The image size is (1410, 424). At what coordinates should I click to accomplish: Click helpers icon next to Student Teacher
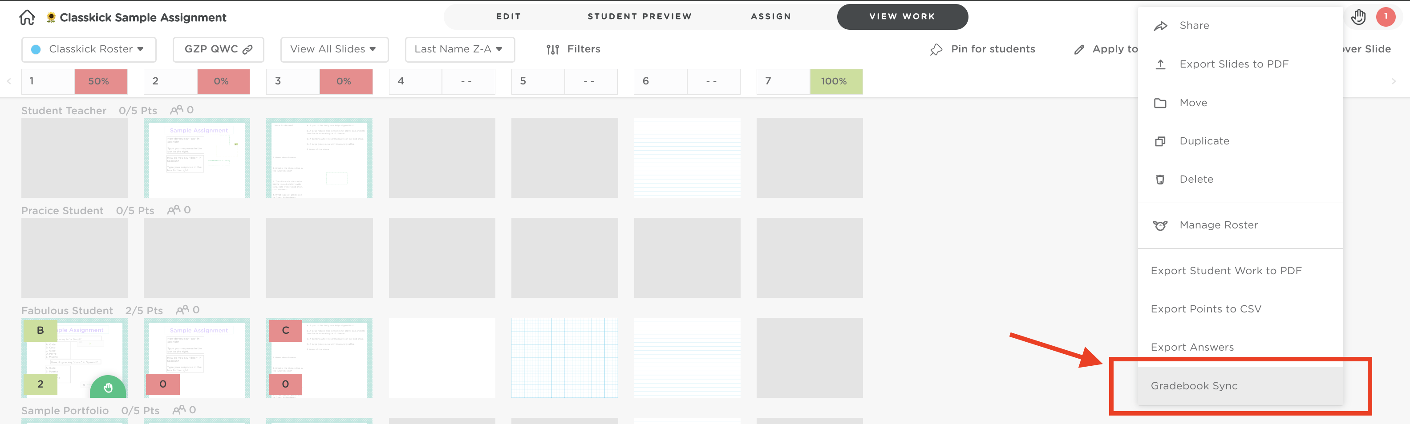coord(176,110)
